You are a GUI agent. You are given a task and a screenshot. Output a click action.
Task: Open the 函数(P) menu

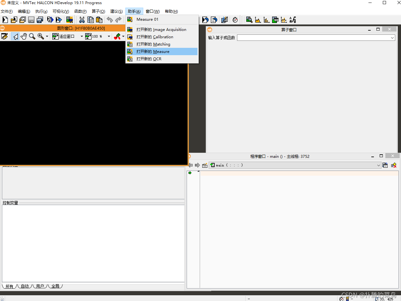(80, 11)
